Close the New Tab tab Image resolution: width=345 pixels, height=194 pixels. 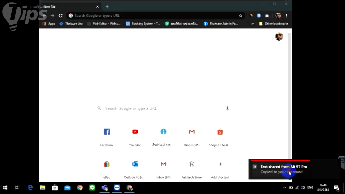[x=97, y=7]
